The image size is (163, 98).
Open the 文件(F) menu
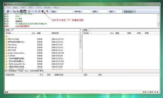8,8
